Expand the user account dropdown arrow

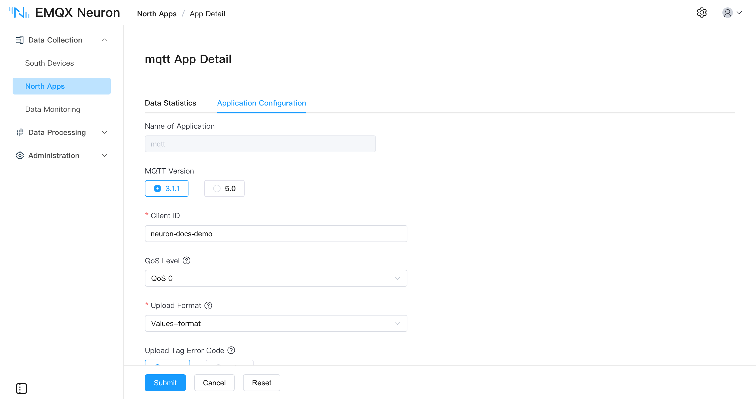(x=739, y=13)
